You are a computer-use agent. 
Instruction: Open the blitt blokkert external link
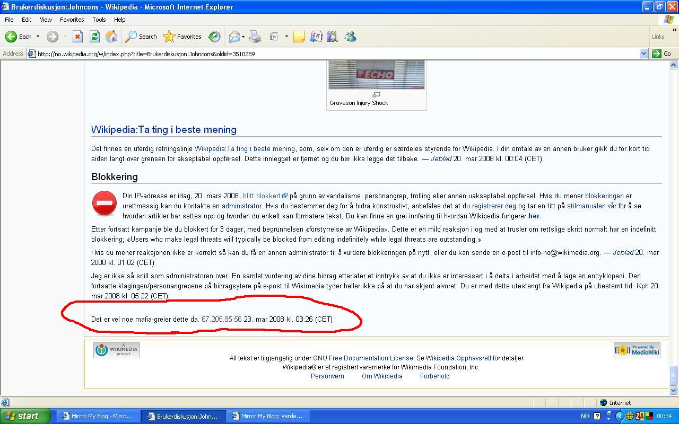click(x=265, y=196)
